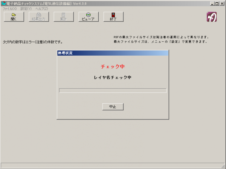
Task: Click the resize grip in the bottom-right corner
Action: coord(223,166)
